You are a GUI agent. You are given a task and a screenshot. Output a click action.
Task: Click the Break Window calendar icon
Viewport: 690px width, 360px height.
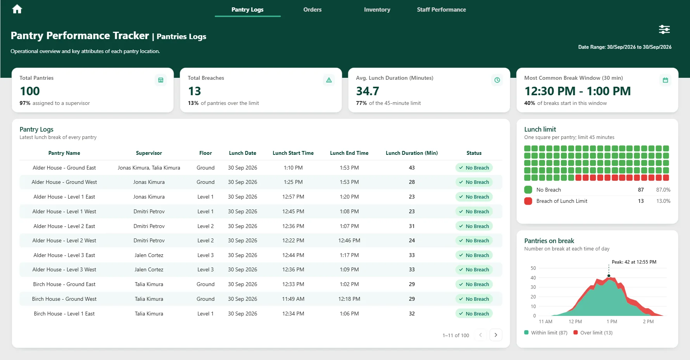(x=665, y=80)
